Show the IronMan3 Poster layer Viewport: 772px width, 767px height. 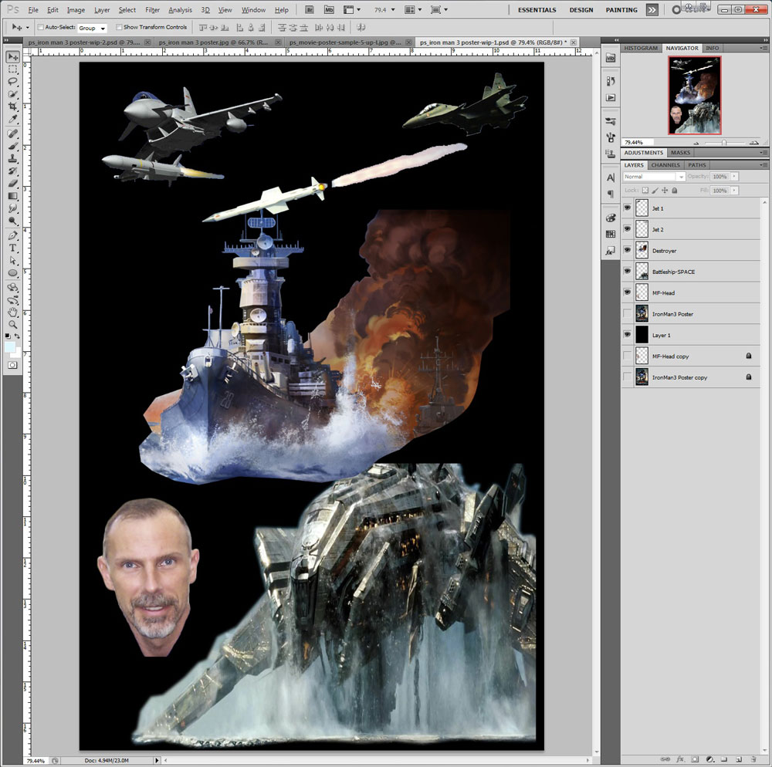(627, 314)
